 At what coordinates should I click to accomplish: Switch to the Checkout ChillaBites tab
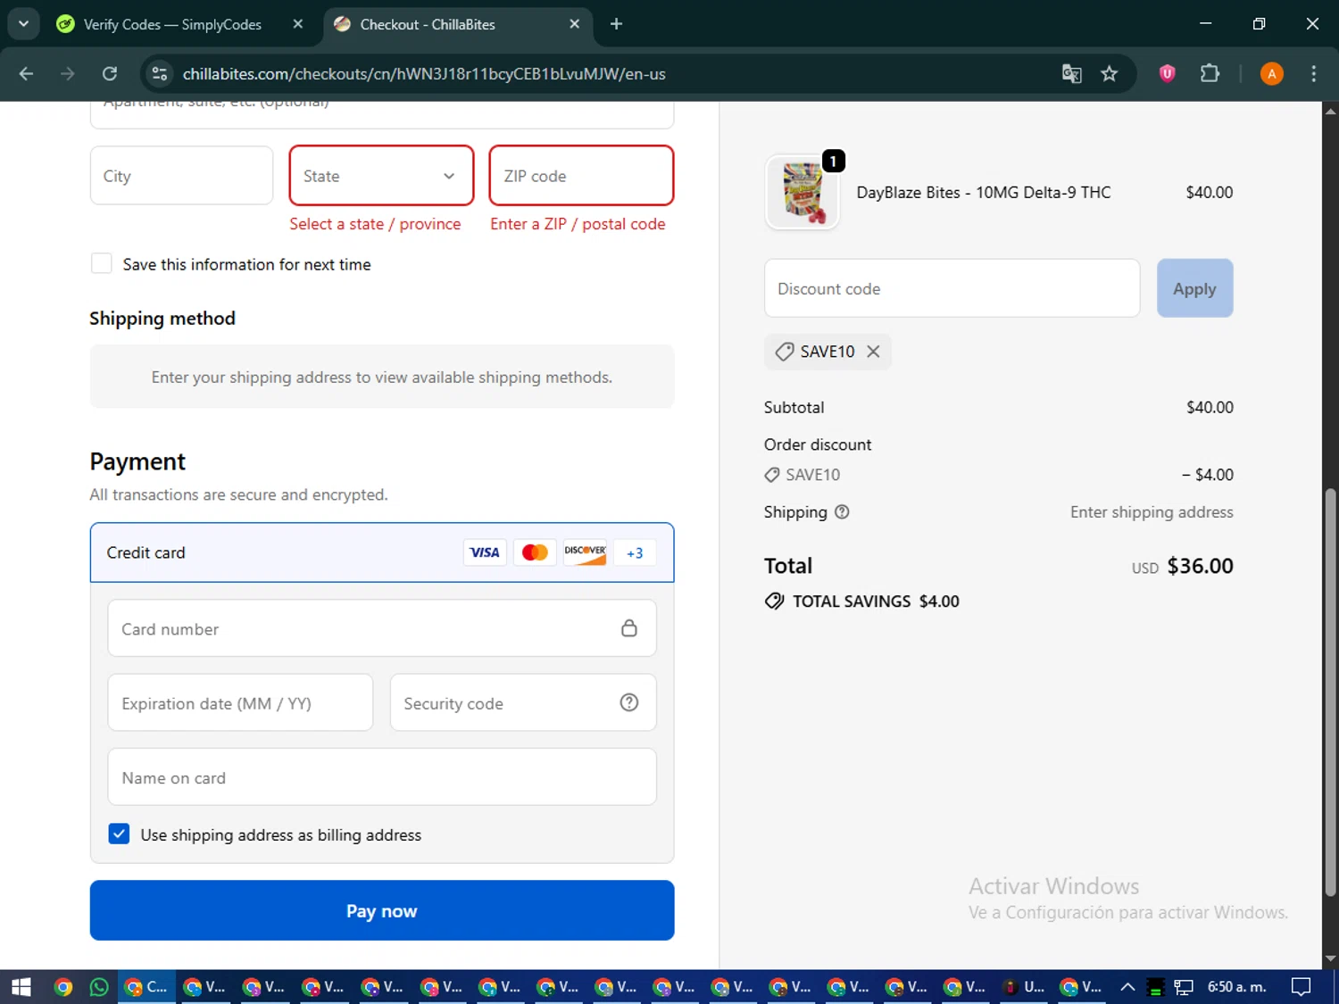[x=427, y=24]
